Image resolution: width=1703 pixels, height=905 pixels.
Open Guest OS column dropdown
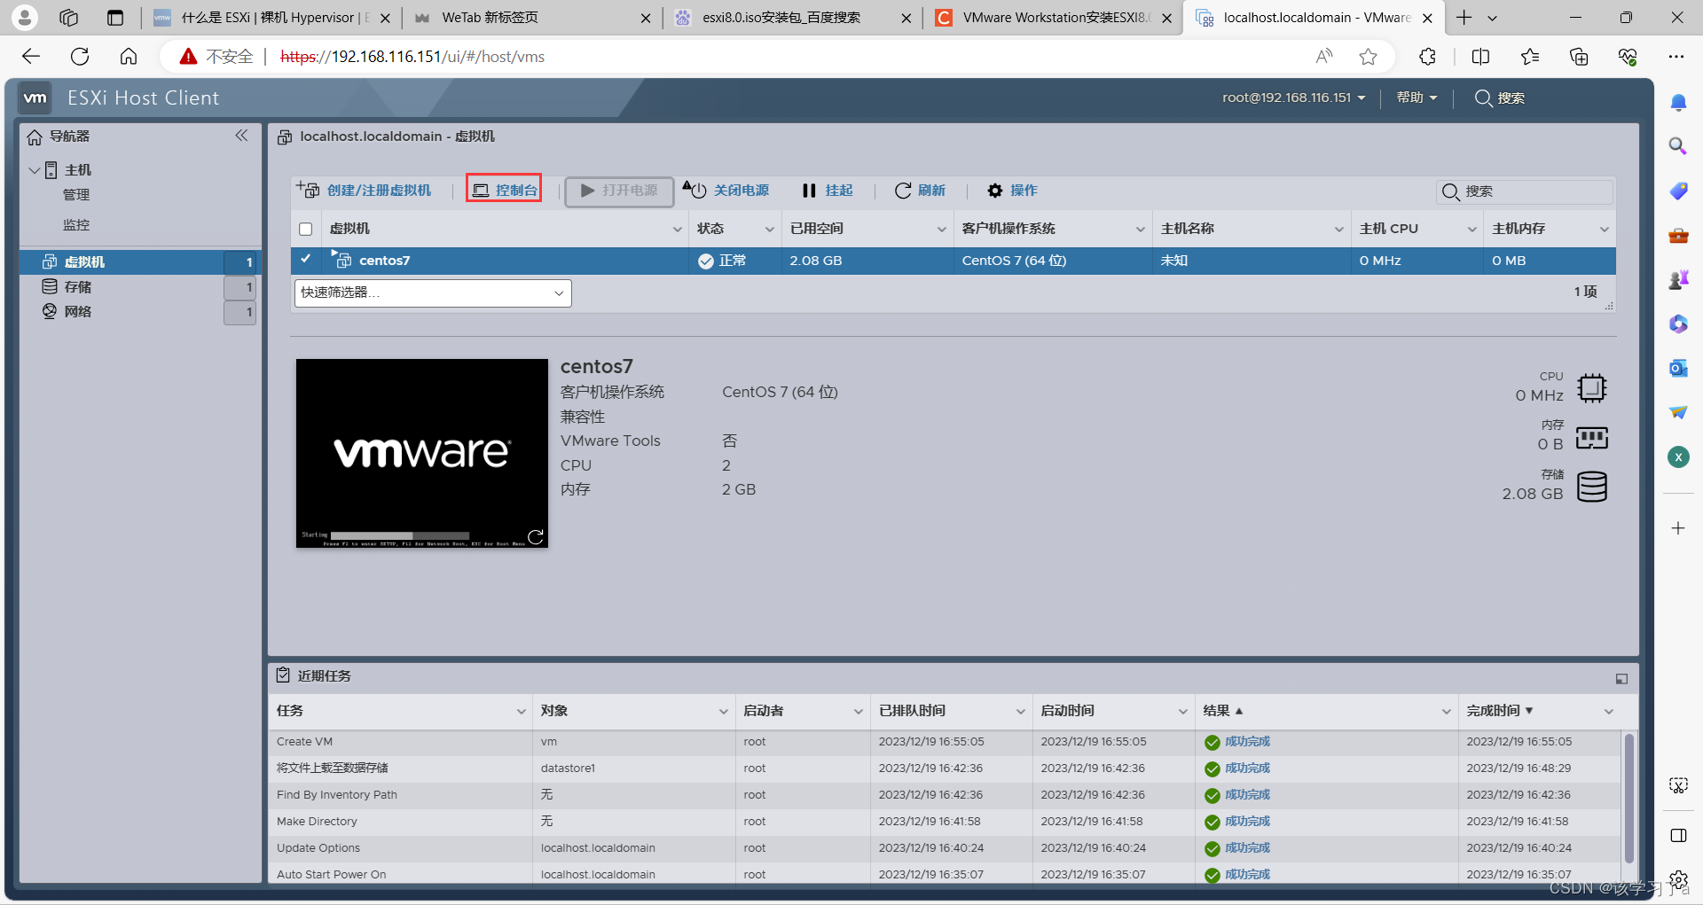[1141, 230]
